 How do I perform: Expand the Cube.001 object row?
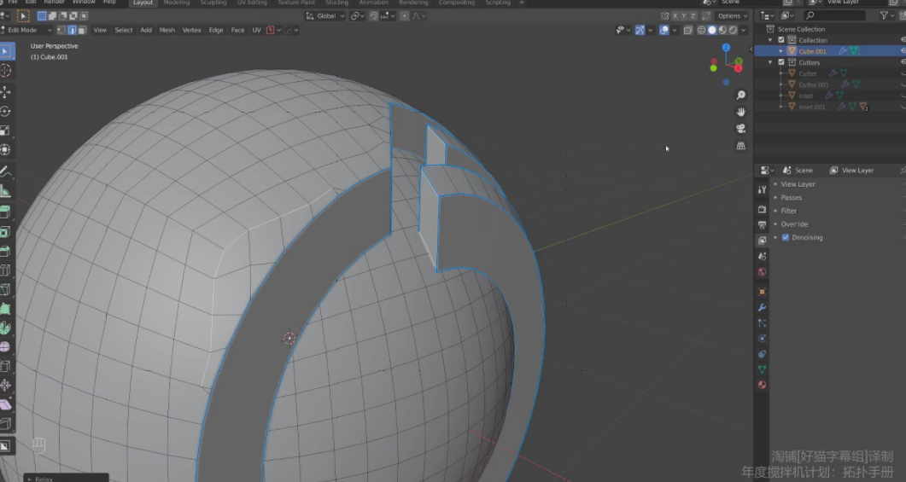781,51
